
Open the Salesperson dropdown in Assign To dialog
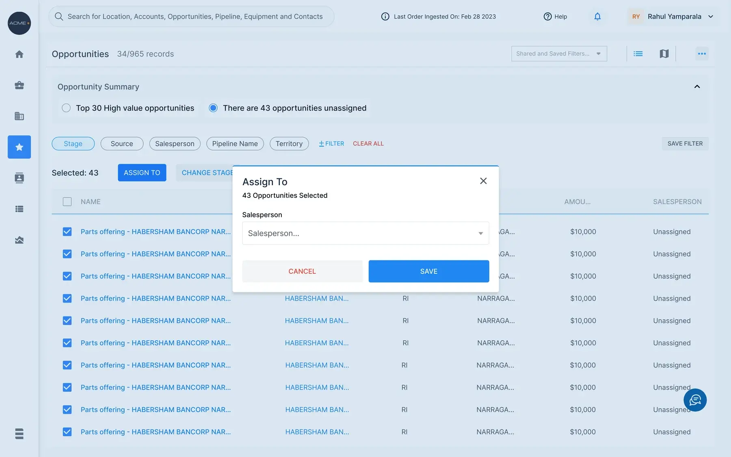click(x=365, y=233)
